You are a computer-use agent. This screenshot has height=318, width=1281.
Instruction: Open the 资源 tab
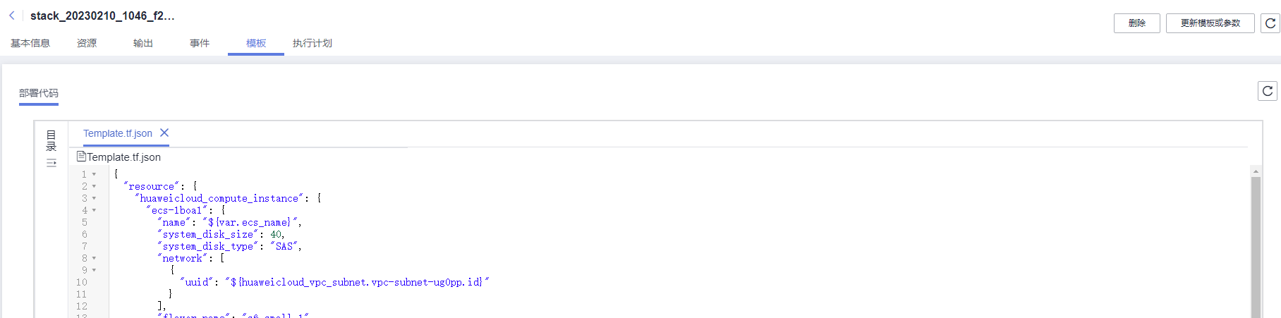[87, 43]
